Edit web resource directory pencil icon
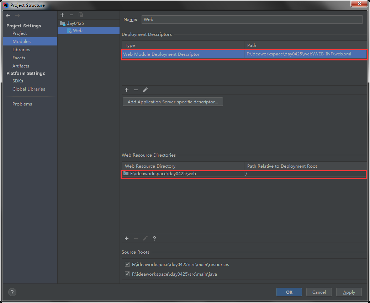The height and width of the screenshot is (303, 370). 145,238
